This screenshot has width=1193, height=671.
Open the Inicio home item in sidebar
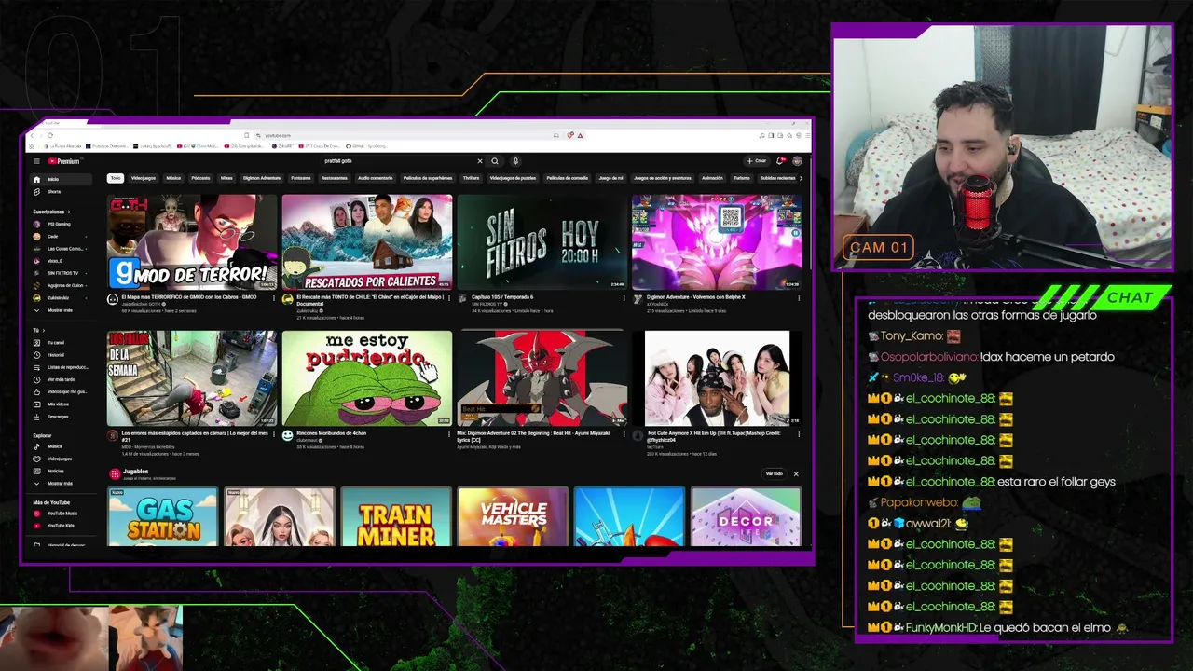(x=62, y=179)
